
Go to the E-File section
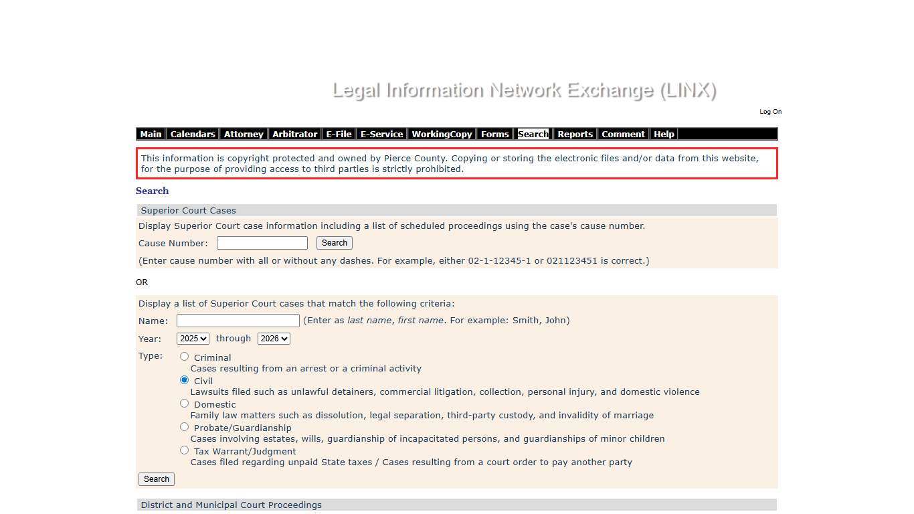pyautogui.click(x=339, y=134)
